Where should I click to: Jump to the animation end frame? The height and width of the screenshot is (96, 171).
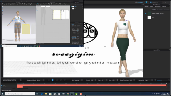tap(57, 80)
